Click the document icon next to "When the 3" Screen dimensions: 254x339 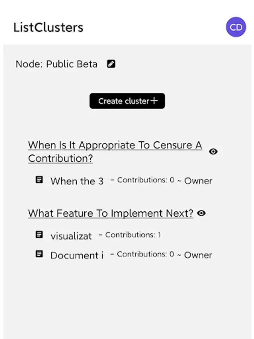pyautogui.click(x=39, y=180)
